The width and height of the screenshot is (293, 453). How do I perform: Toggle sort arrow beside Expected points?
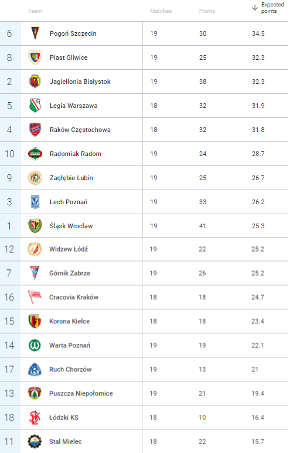(255, 8)
